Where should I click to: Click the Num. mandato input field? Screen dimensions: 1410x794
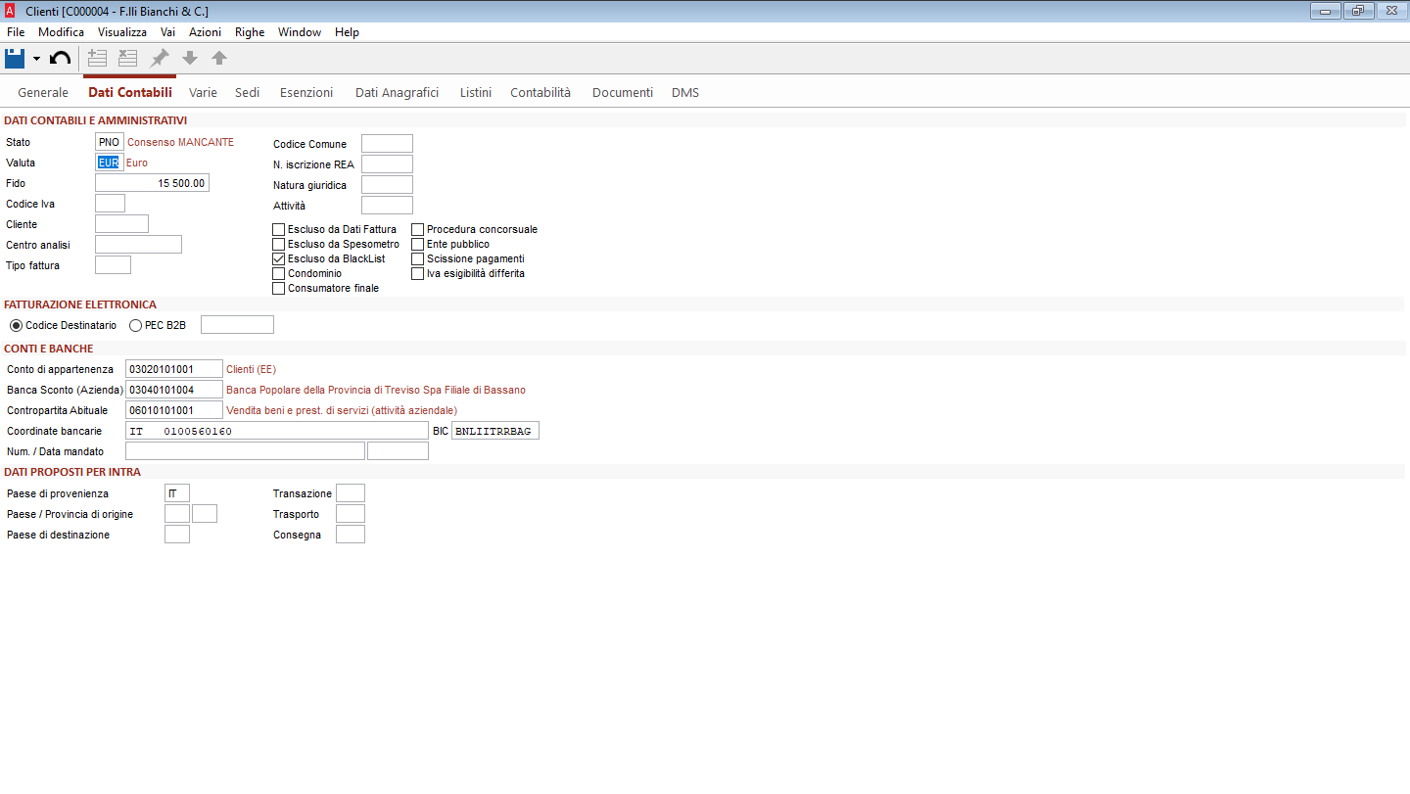[x=245, y=451]
